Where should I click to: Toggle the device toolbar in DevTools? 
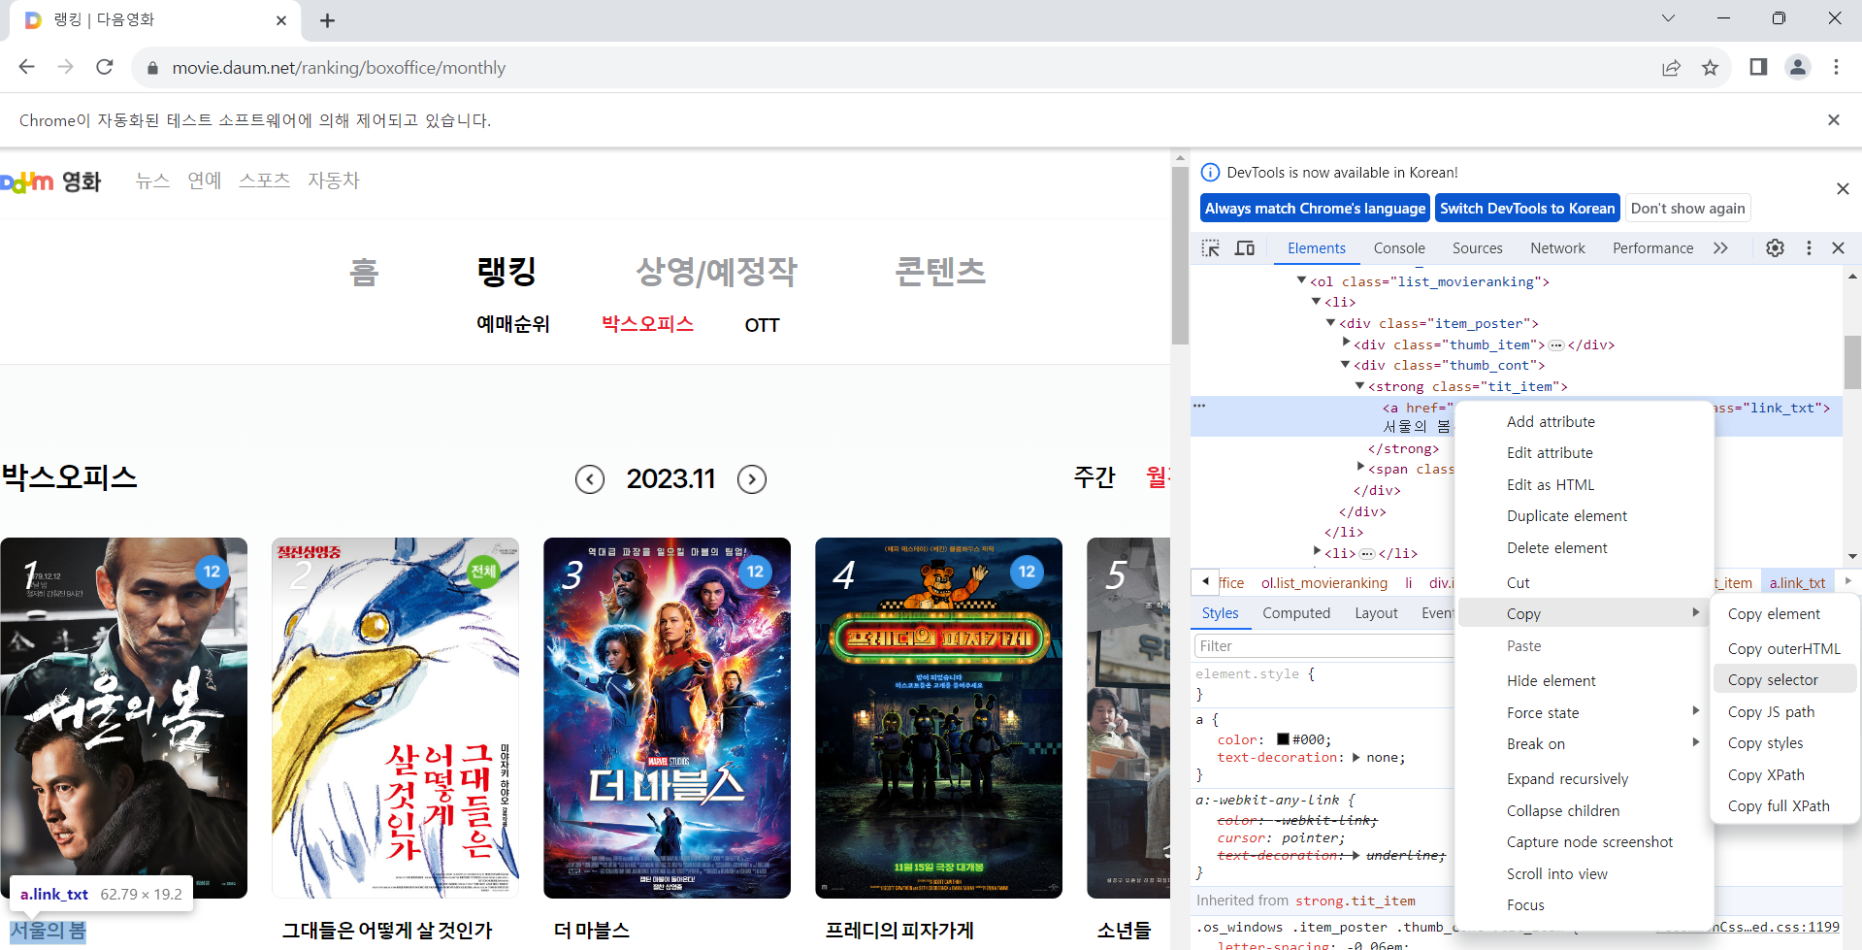click(x=1245, y=248)
